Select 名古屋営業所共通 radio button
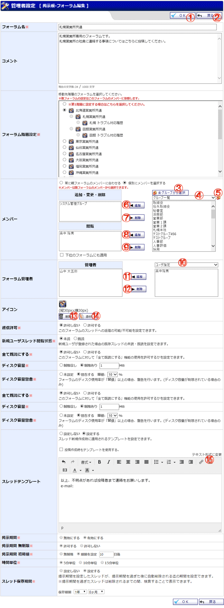The image size is (224, 608). (x=65, y=153)
